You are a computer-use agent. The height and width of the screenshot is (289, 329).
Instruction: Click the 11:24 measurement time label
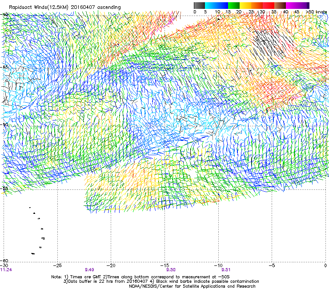click(x=6, y=270)
